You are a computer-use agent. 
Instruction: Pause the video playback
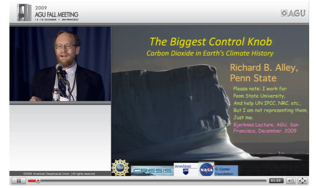coord(19,181)
